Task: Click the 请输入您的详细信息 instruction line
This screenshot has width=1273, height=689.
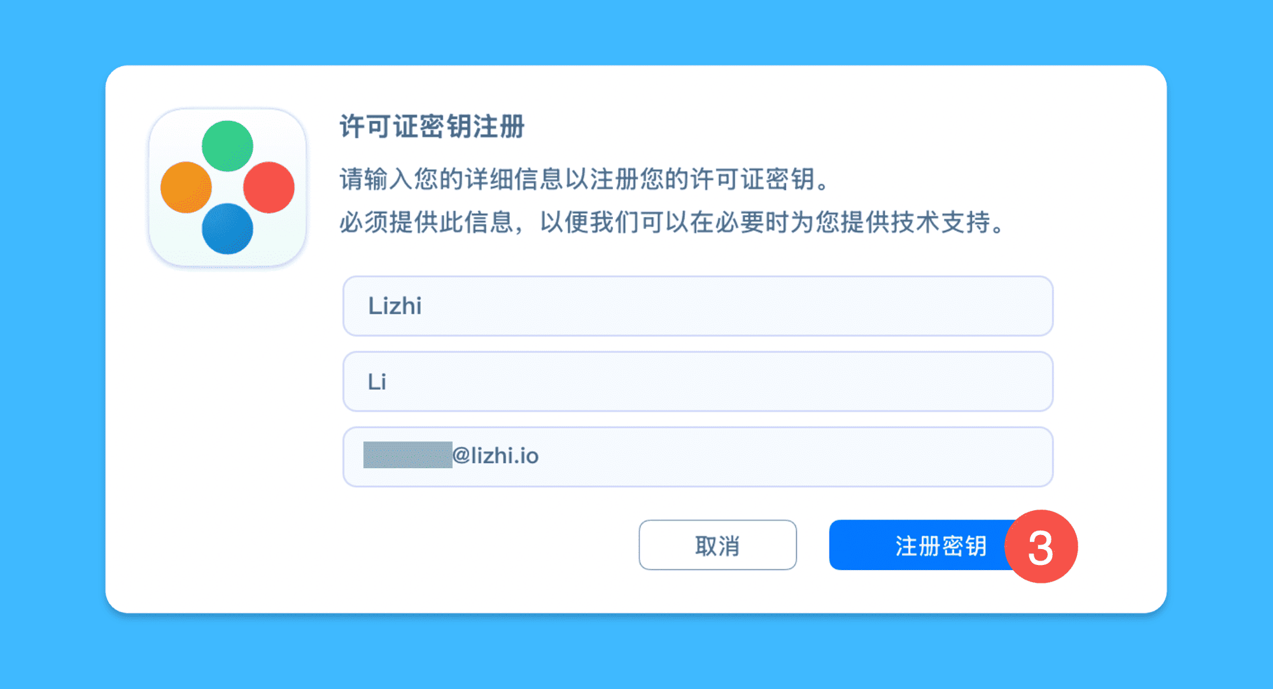Action: (584, 179)
